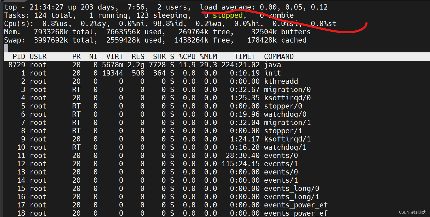
Task: Click stopper/1 process name
Action: [x=283, y=131]
